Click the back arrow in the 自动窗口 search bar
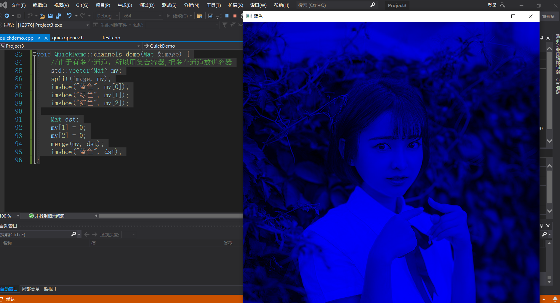Image resolution: width=560 pixels, height=303 pixels. pyautogui.click(x=87, y=234)
